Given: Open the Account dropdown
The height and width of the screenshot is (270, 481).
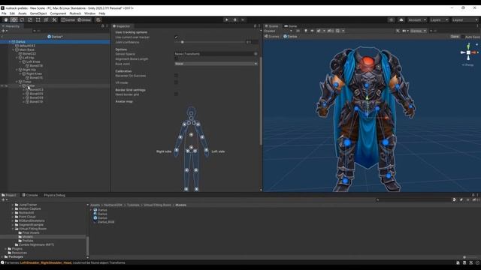Looking at the screenshot, I should pyautogui.click(x=417, y=20).
